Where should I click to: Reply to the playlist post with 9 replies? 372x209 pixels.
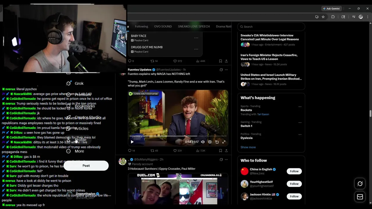pyautogui.click(x=131, y=61)
